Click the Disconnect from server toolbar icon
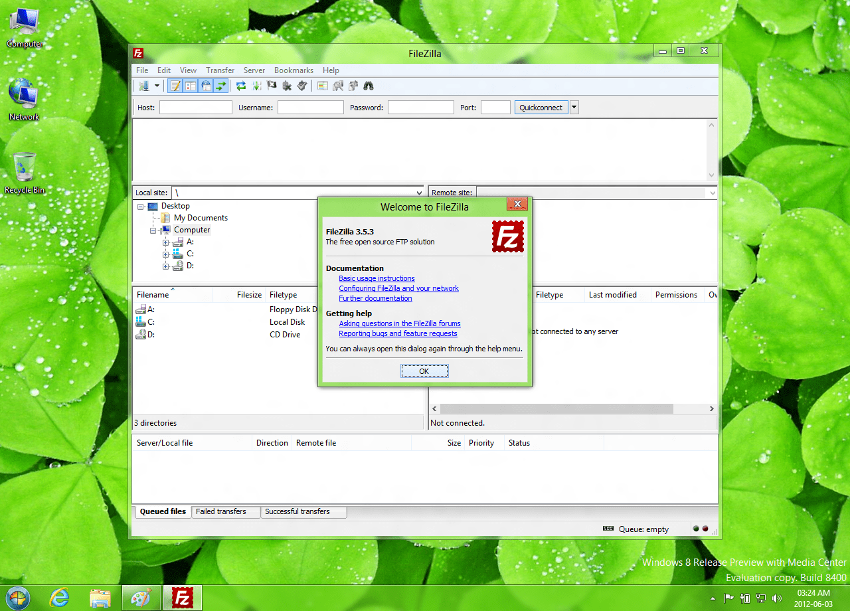 pos(287,86)
